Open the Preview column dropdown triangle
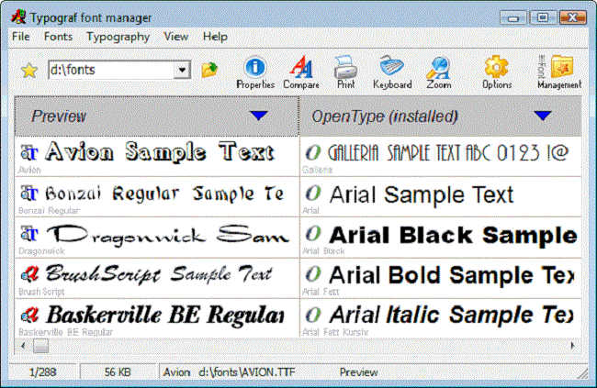The image size is (597, 388). click(x=259, y=116)
